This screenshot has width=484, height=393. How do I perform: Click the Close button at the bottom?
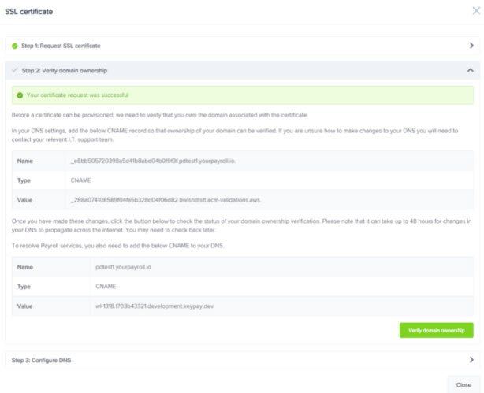[464, 385]
